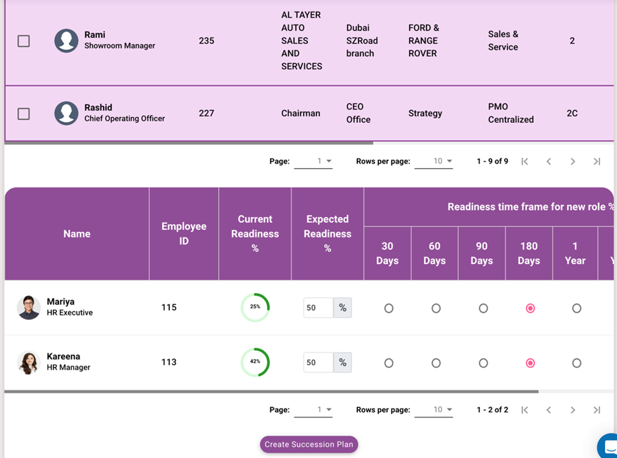Click Mariya's Expected Readiness input field
This screenshot has height=458, width=617.
pyautogui.click(x=318, y=308)
